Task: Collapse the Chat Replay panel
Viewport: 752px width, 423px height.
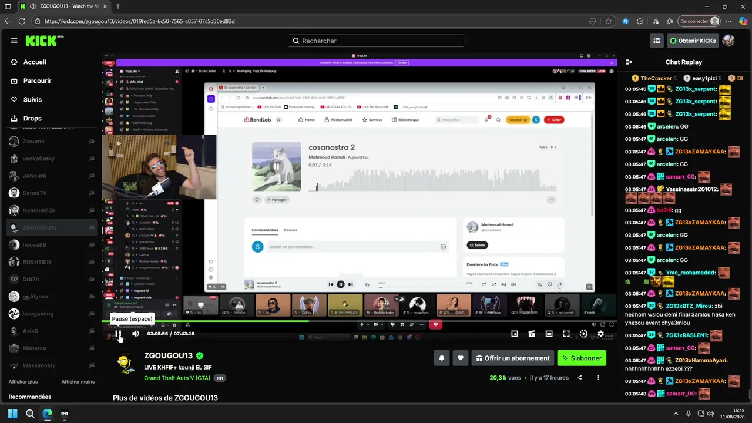Action: (629, 62)
